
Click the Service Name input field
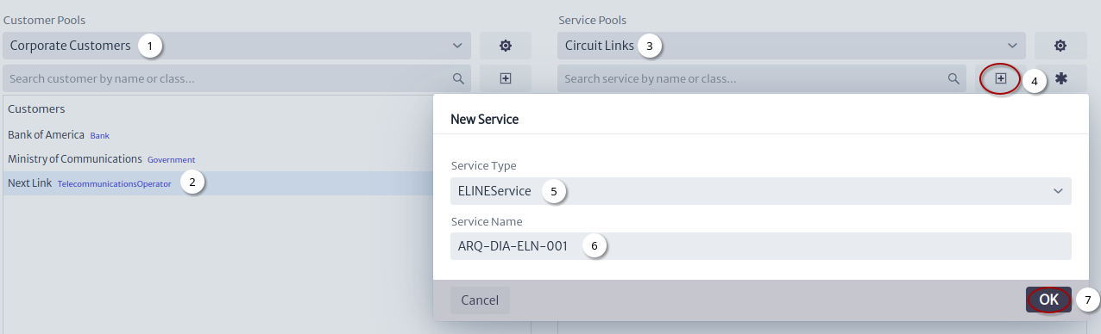(761, 246)
